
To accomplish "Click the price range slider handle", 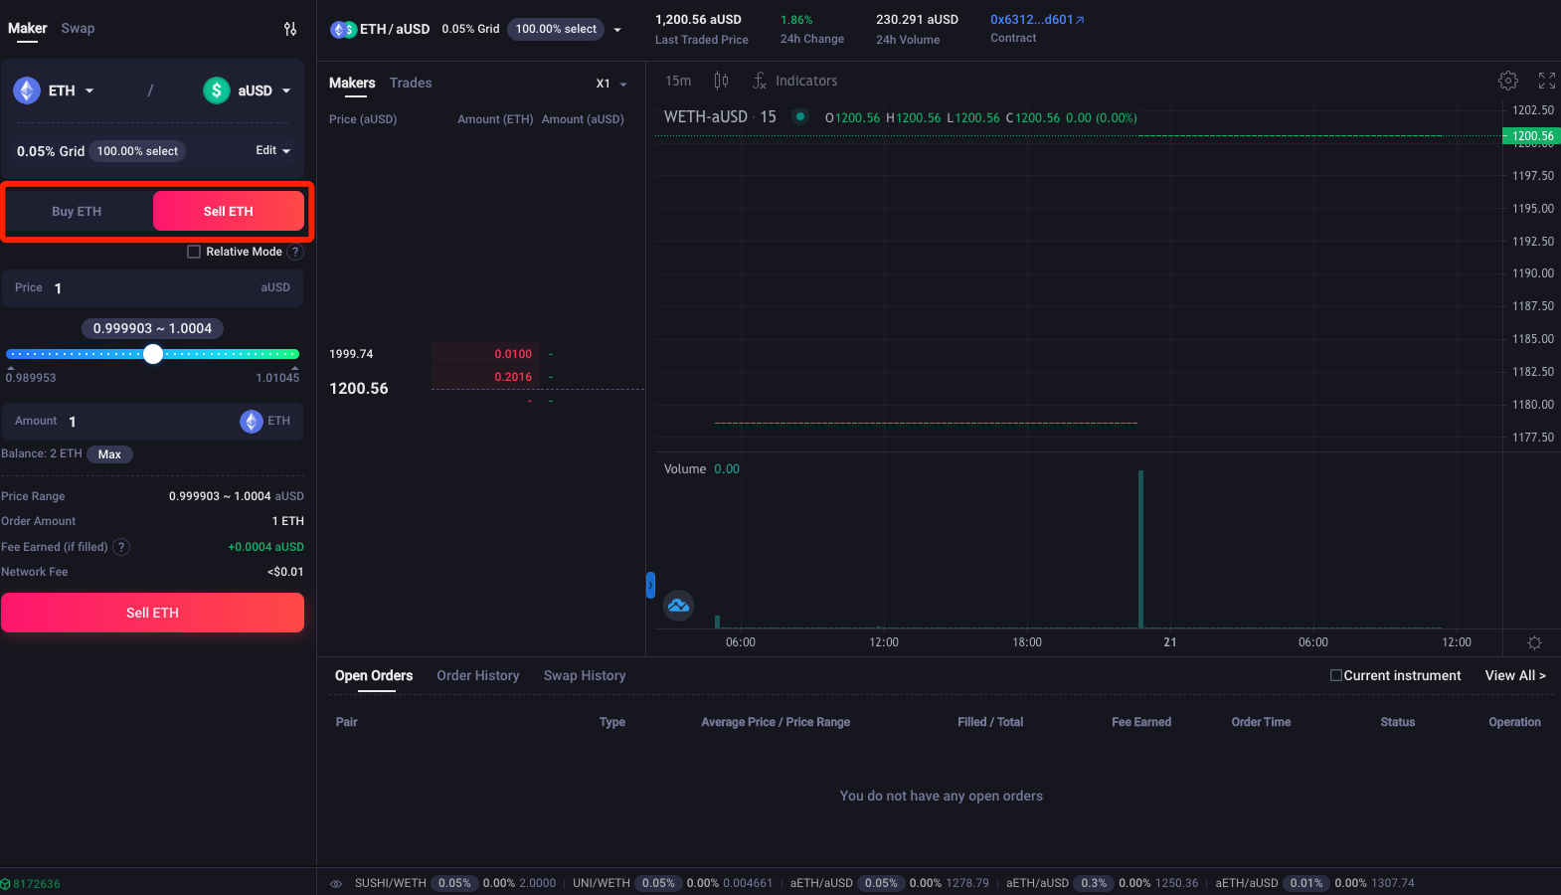I will tap(153, 354).
